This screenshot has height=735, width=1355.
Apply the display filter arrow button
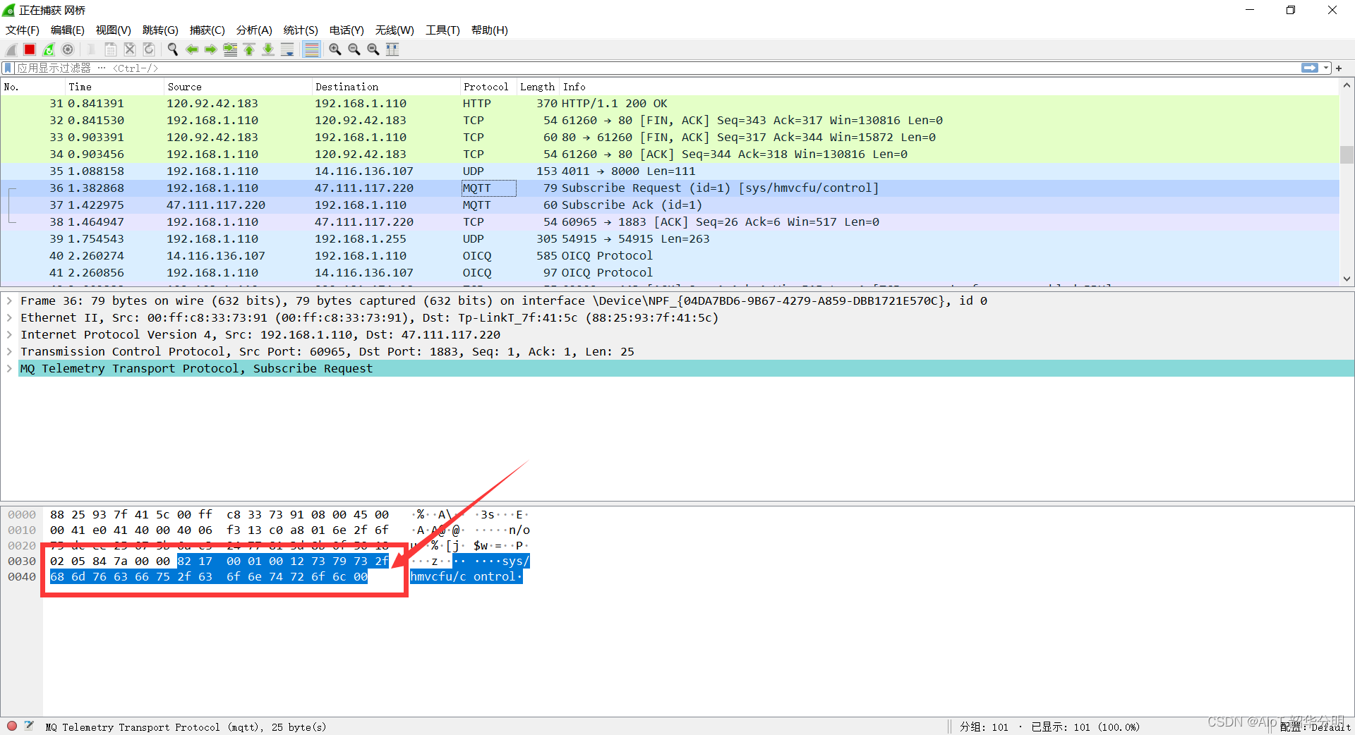(x=1309, y=68)
